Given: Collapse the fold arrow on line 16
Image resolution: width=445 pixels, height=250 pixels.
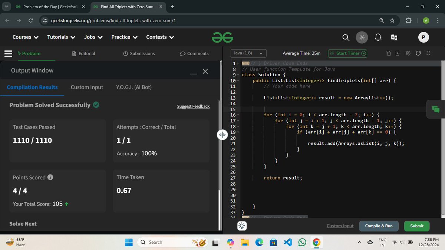Looking at the screenshot, I should [x=238, y=115].
